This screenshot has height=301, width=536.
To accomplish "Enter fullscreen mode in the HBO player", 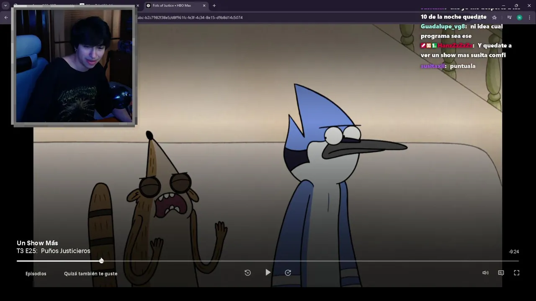I will [x=517, y=273].
